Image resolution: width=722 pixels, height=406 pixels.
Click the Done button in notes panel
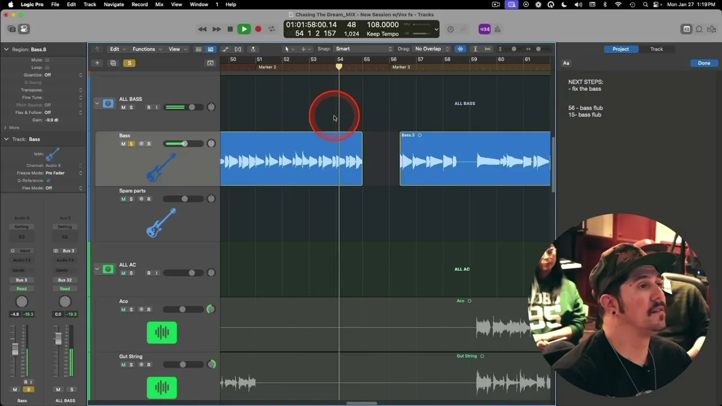click(x=704, y=63)
